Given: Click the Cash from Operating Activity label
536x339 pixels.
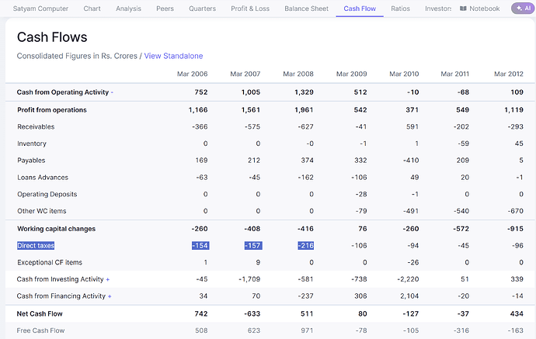Looking at the screenshot, I should 63,92.
